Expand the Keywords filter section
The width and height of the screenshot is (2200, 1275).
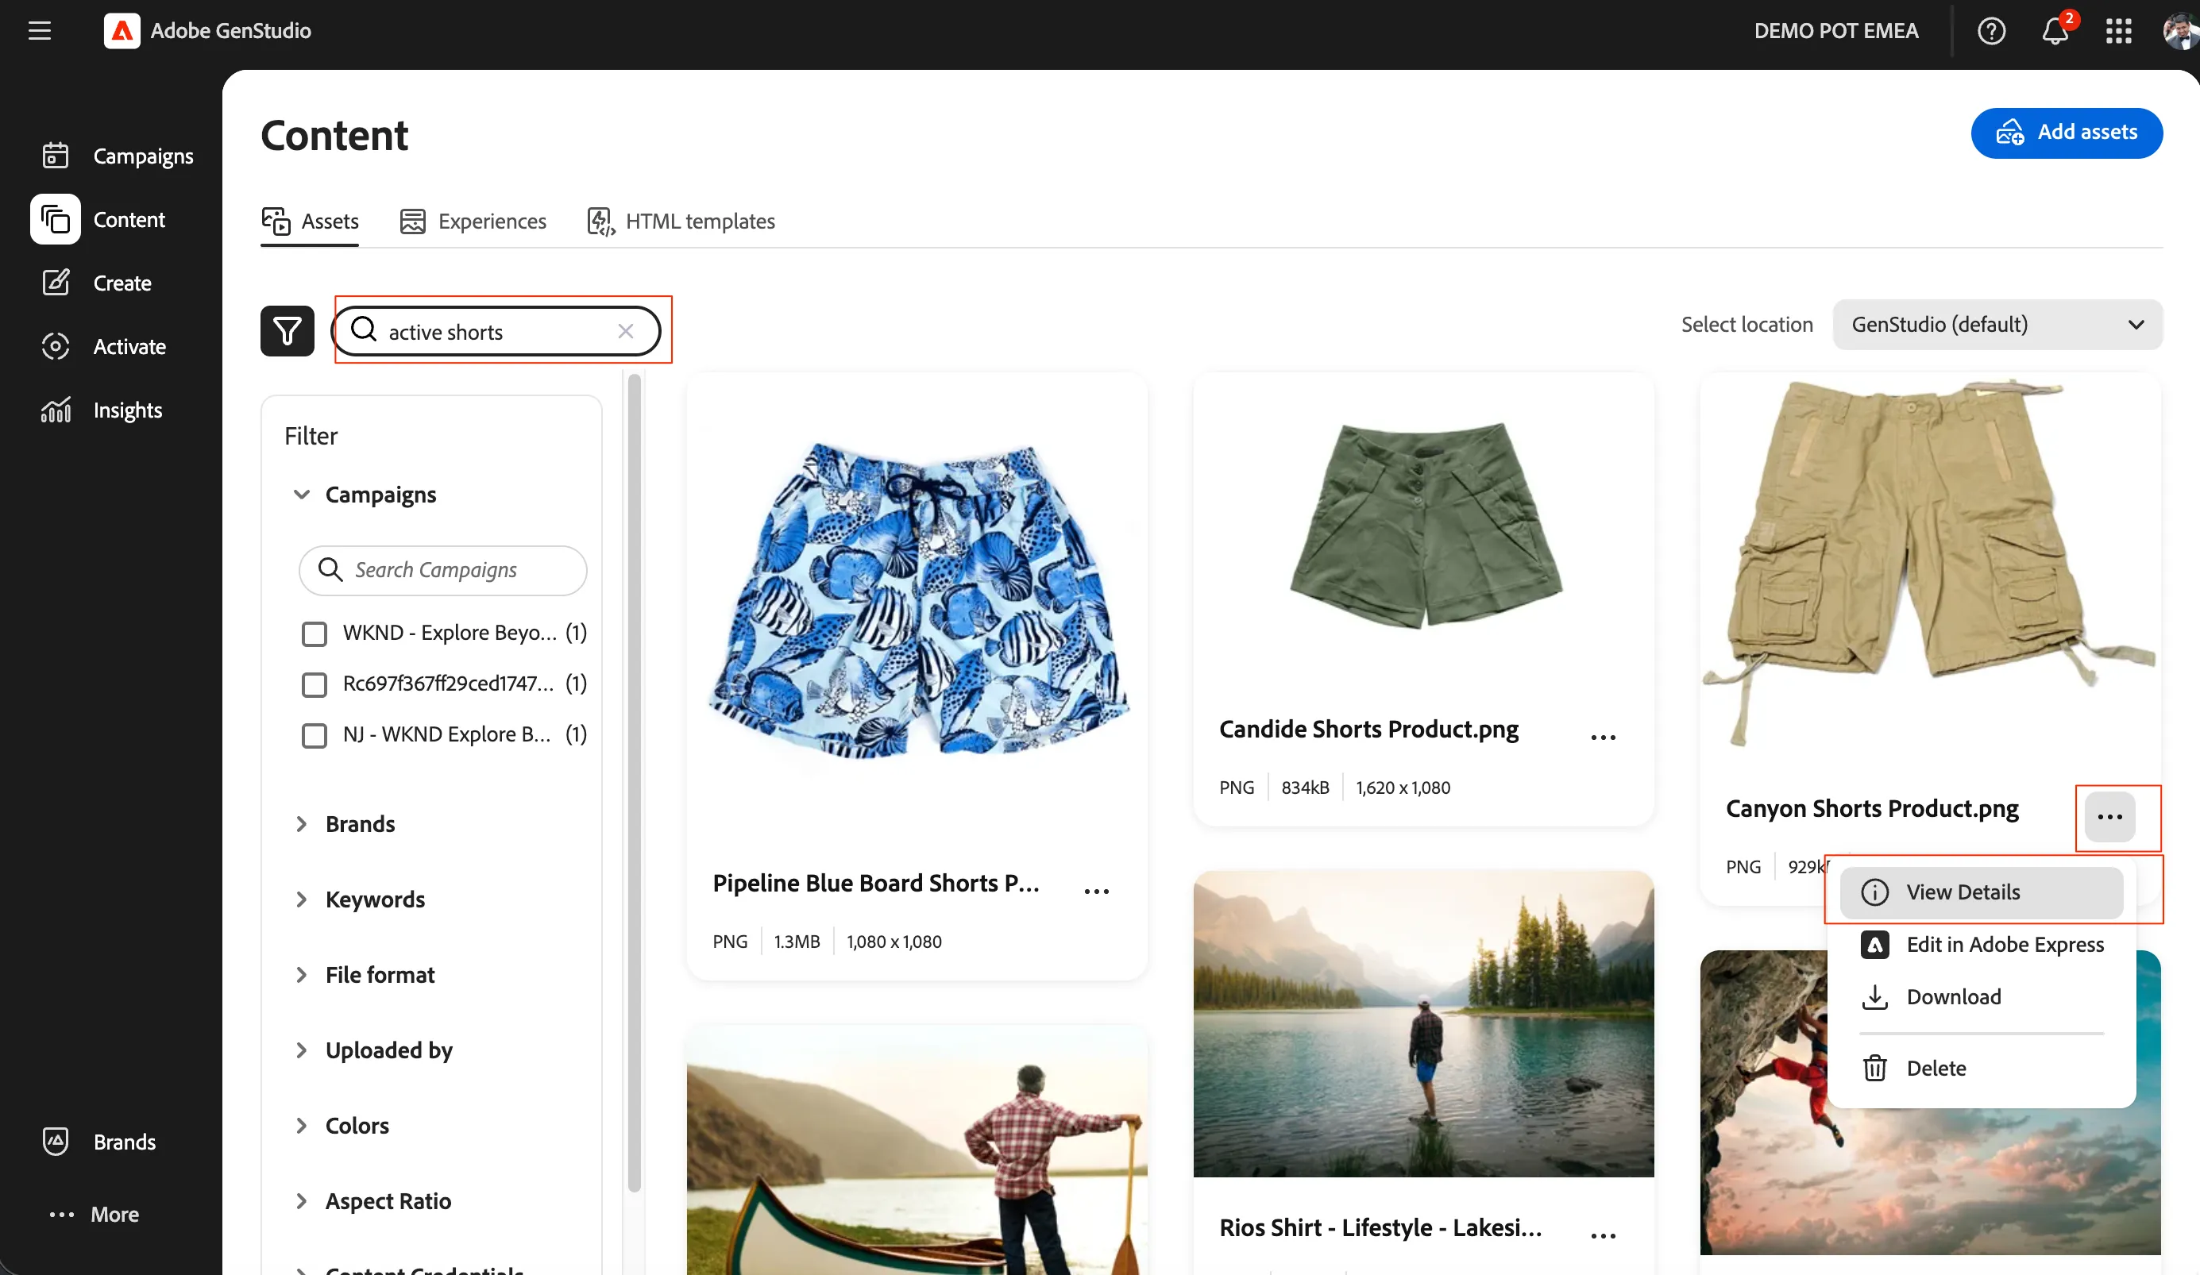[301, 899]
